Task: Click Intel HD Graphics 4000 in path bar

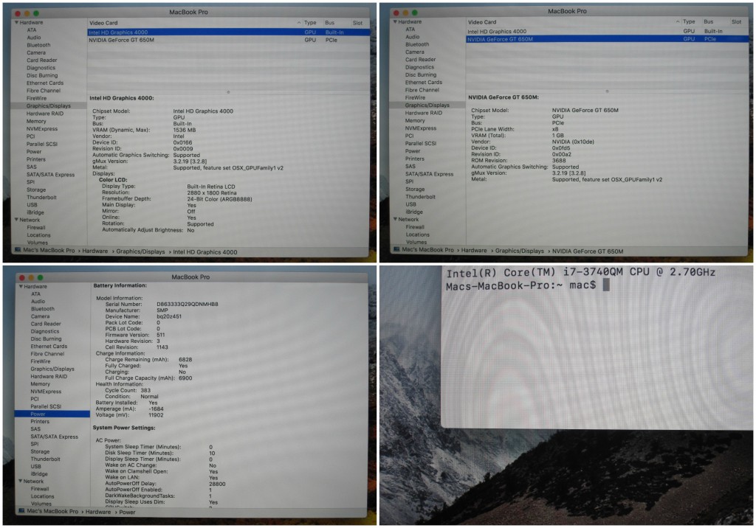Action: click(205, 252)
